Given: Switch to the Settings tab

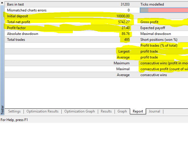Looking at the screenshot, I should 14,111.
